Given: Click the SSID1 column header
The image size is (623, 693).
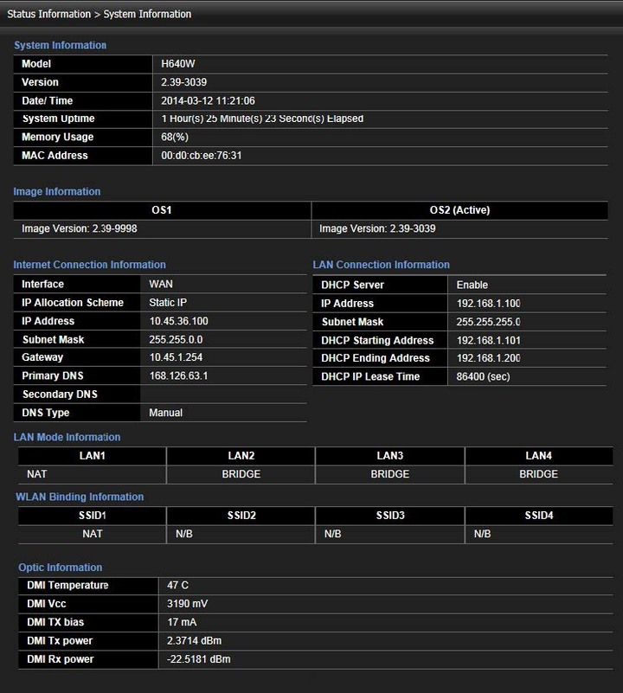Looking at the screenshot, I should pyautogui.click(x=93, y=516).
